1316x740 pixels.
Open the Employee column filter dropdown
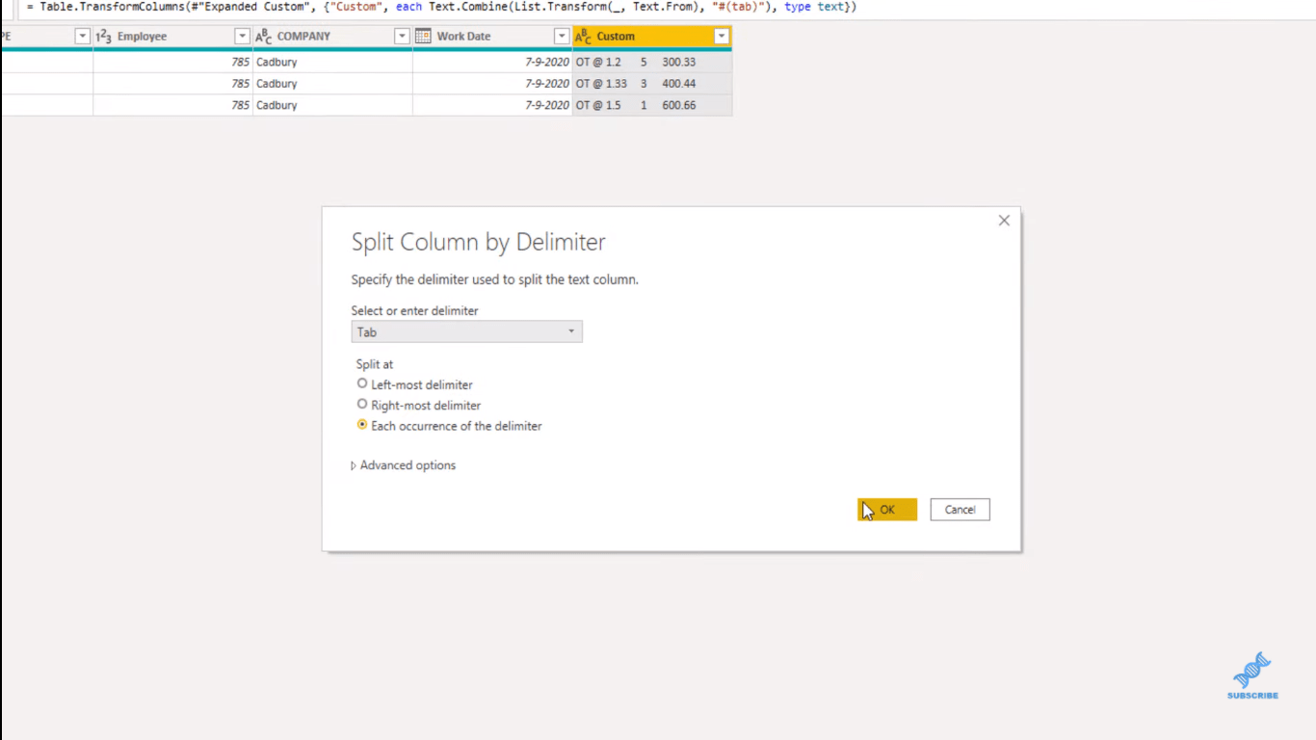242,37
